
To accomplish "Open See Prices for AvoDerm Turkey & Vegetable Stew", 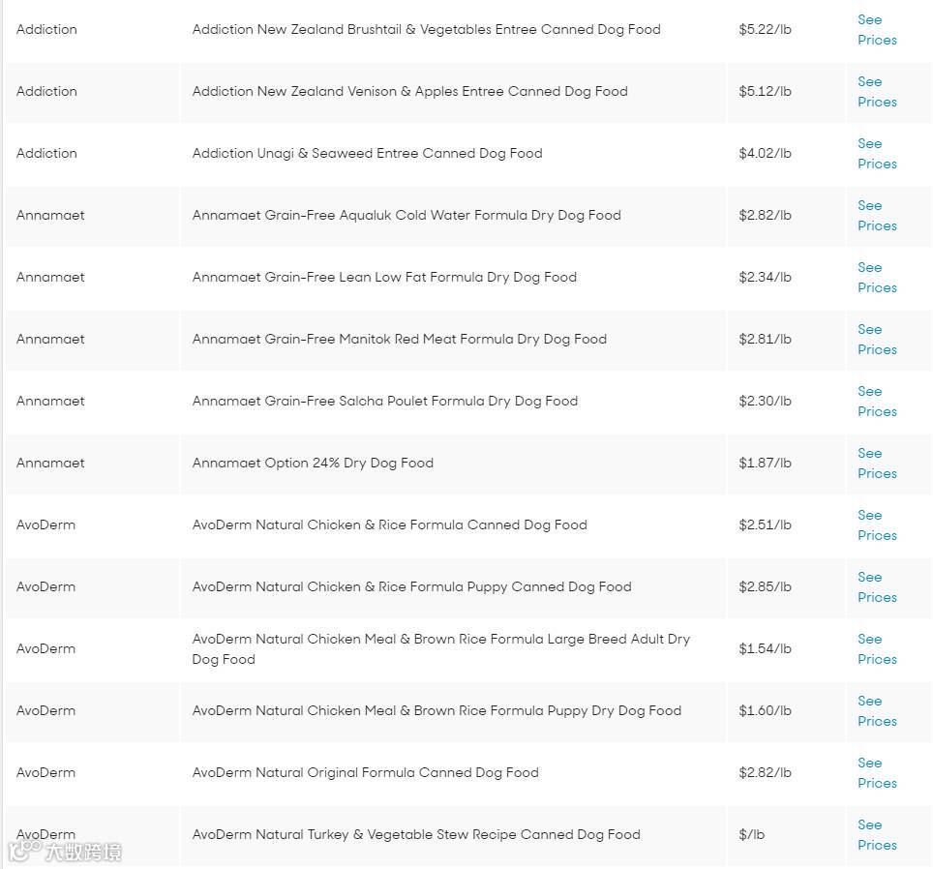I will click(x=877, y=834).
